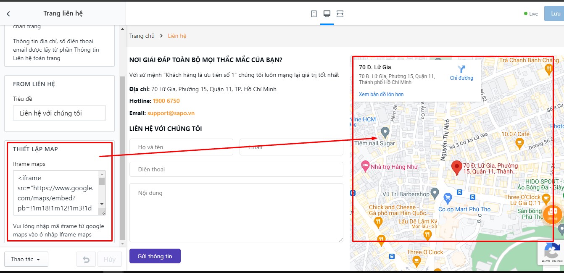This screenshot has width=564, height=273.
Task: Click the iframe textarea scroll-down arrow
Action: pyautogui.click(x=102, y=204)
